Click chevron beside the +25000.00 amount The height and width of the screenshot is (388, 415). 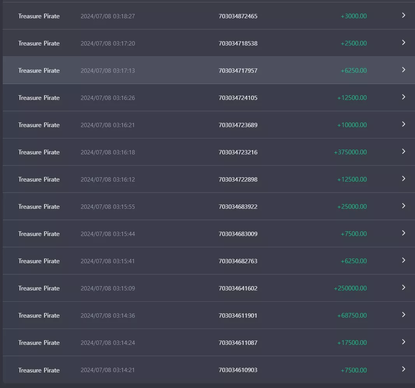pyautogui.click(x=403, y=206)
